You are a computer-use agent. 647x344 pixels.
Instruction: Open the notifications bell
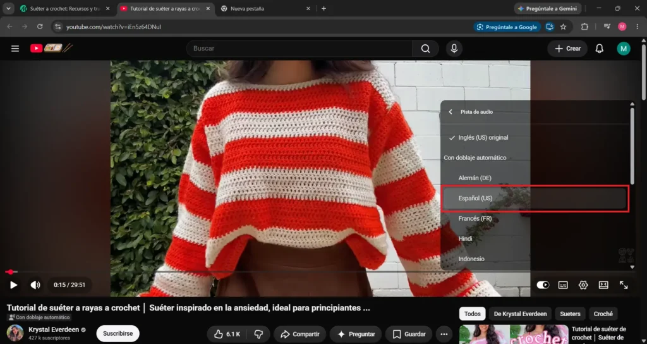[599, 49]
